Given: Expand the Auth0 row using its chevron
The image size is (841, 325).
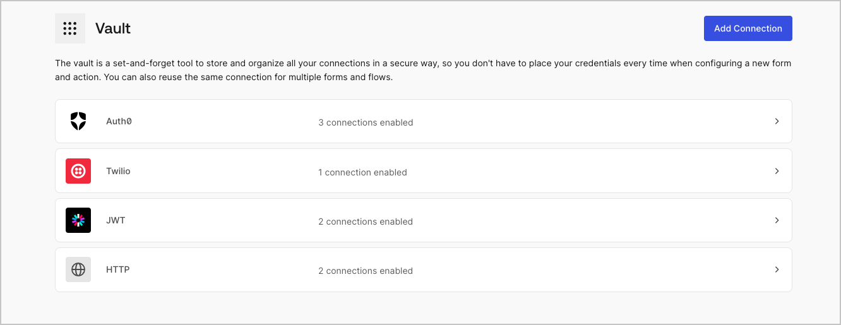Looking at the screenshot, I should pos(777,121).
